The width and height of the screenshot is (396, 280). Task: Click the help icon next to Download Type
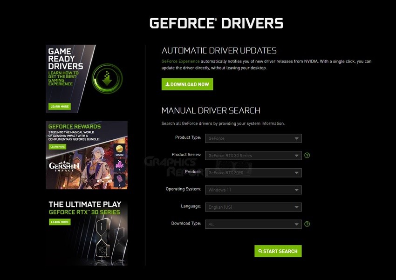click(307, 224)
